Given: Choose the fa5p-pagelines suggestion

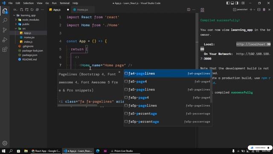Looking at the screenshot, I should pyautogui.click(x=167, y=106).
